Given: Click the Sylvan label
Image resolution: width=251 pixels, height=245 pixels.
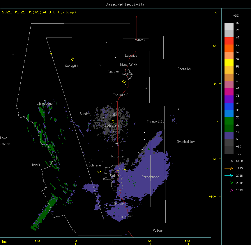Looking at the screenshot, I should click(x=114, y=71).
